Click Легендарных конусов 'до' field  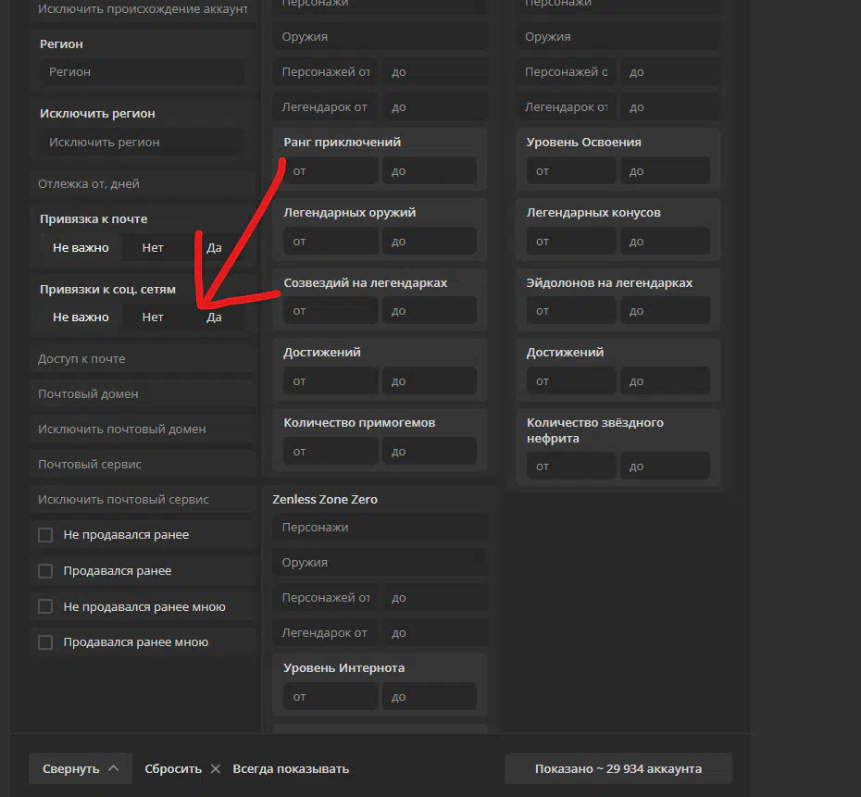point(665,242)
